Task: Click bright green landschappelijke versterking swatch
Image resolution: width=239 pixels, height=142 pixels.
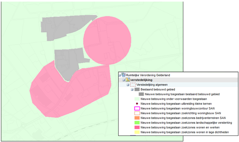Action: coord(137,123)
